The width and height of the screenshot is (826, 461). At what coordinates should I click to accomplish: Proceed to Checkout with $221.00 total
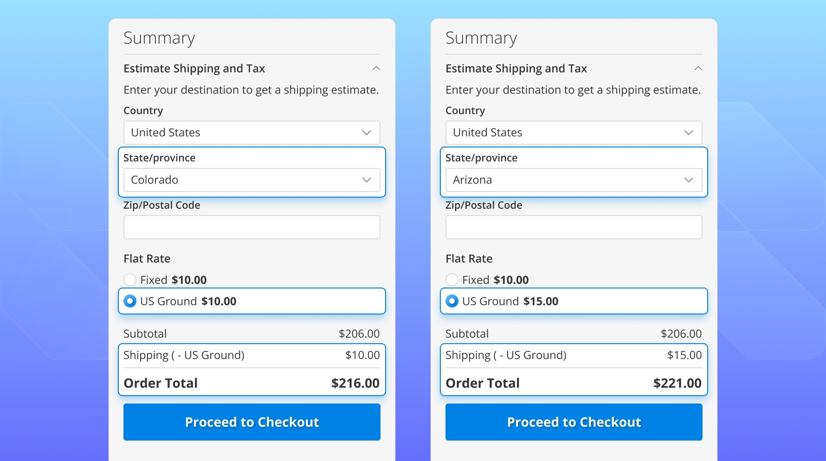click(x=574, y=422)
